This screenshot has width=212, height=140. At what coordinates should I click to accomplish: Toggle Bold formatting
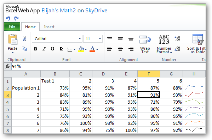click(35, 49)
